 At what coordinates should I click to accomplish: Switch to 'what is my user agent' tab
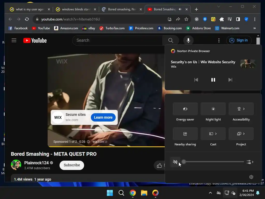30,9
